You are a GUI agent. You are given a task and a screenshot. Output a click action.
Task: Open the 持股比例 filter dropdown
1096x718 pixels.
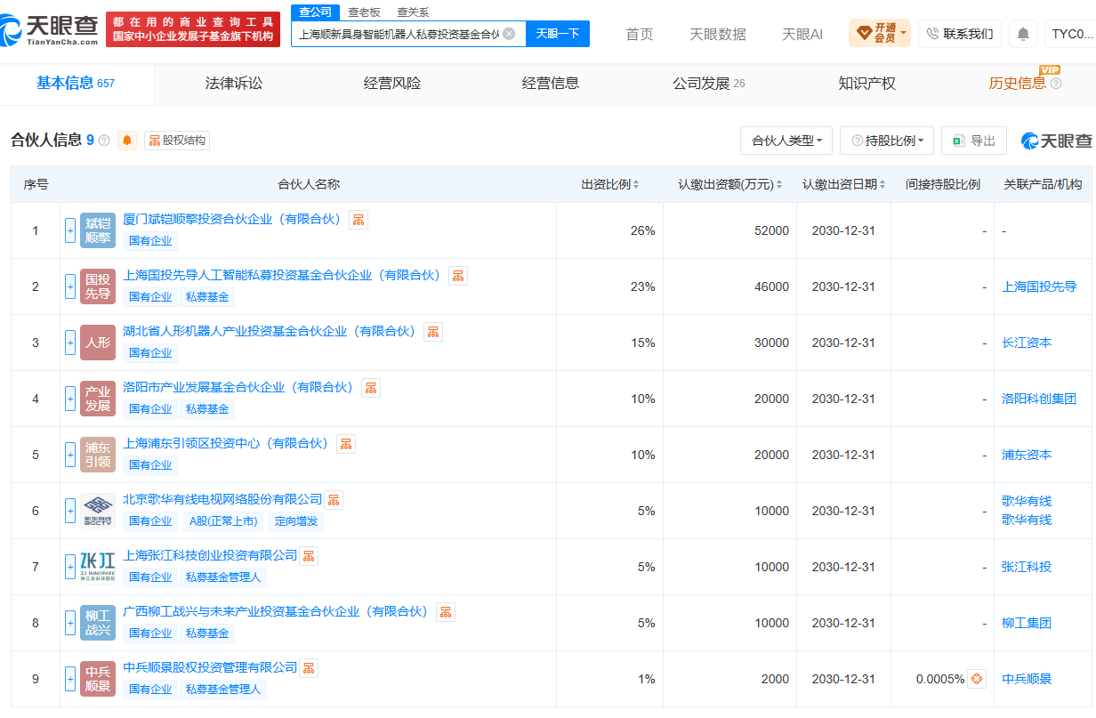(x=887, y=141)
